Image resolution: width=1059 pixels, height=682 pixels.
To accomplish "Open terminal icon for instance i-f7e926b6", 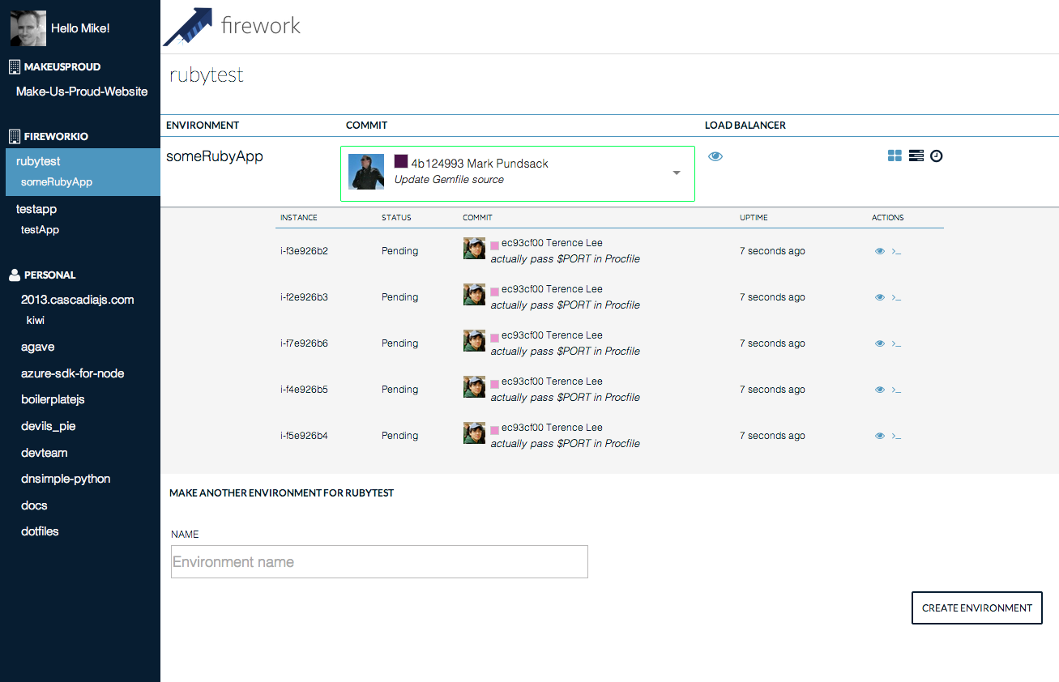I will coord(896,343).
